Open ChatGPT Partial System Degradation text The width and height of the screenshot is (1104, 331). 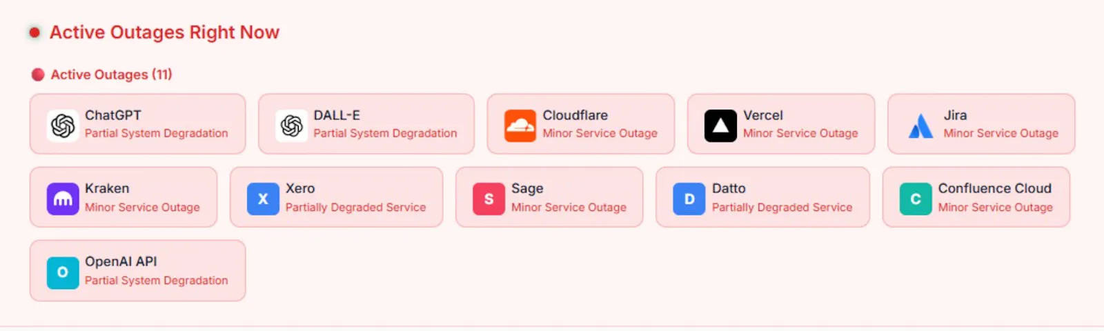(x=157, y=134)
